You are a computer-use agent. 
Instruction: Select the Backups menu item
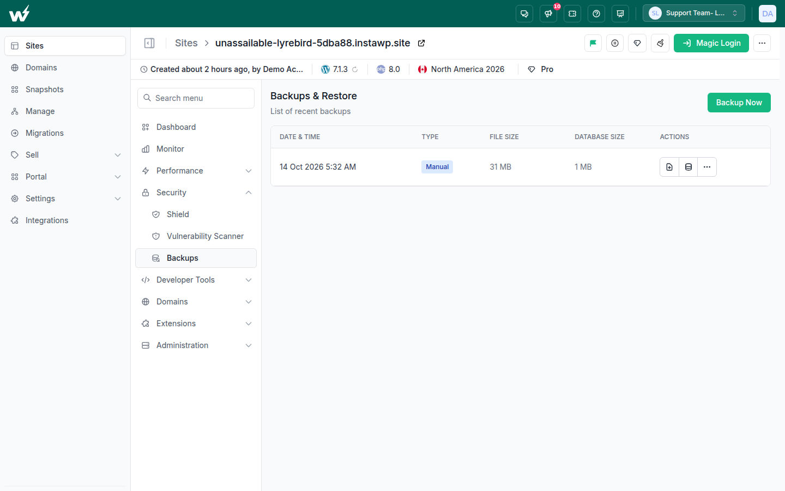[x=196, y=258]
